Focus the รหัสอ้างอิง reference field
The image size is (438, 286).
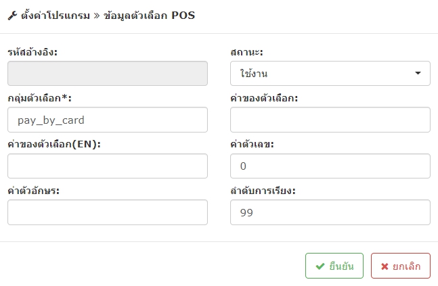108,74
